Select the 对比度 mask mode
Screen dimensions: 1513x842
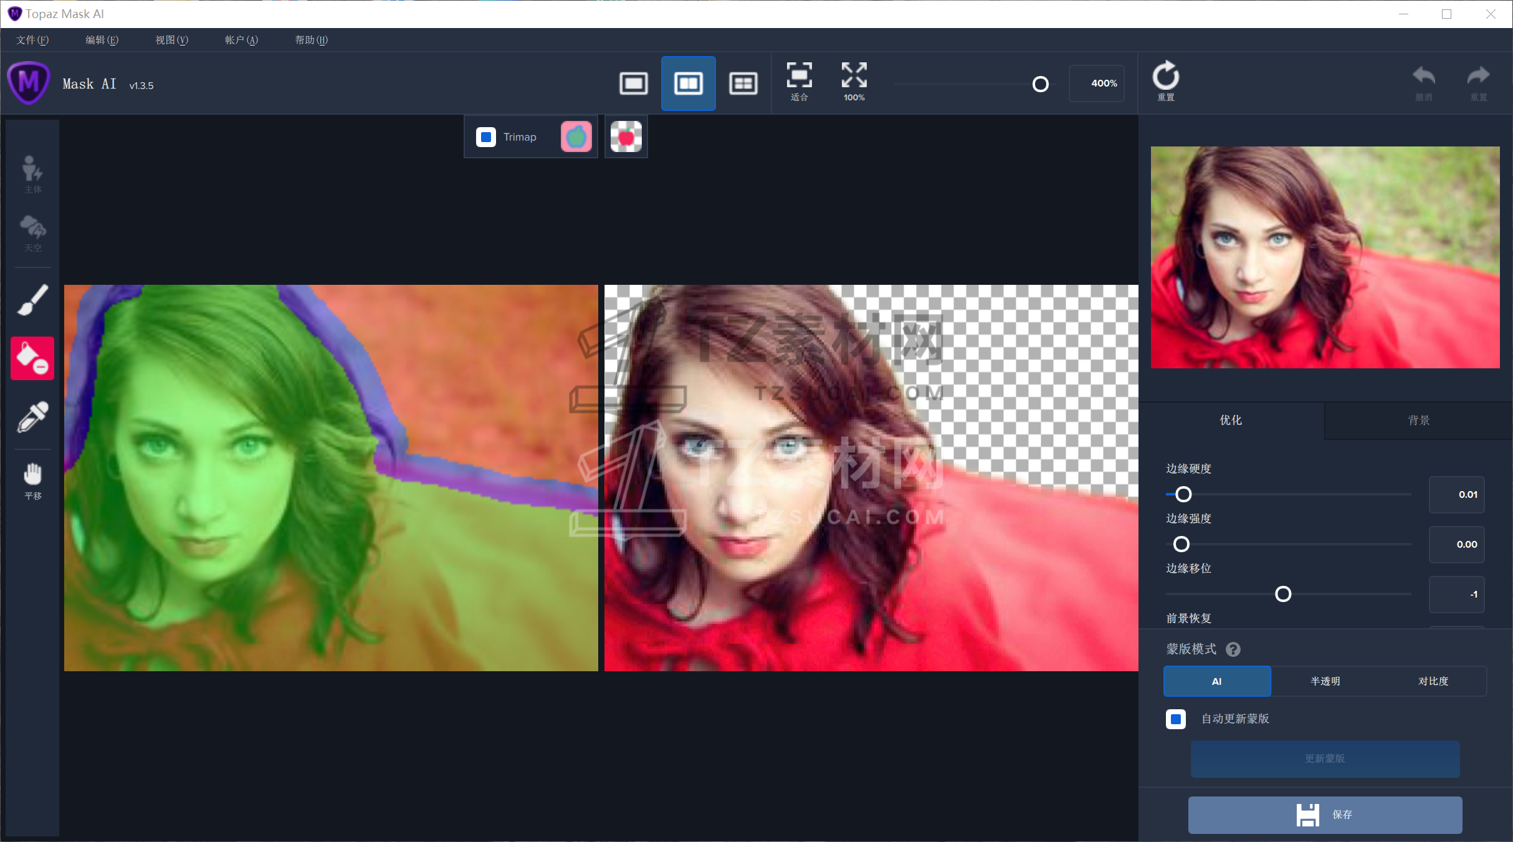point(1433,681)
